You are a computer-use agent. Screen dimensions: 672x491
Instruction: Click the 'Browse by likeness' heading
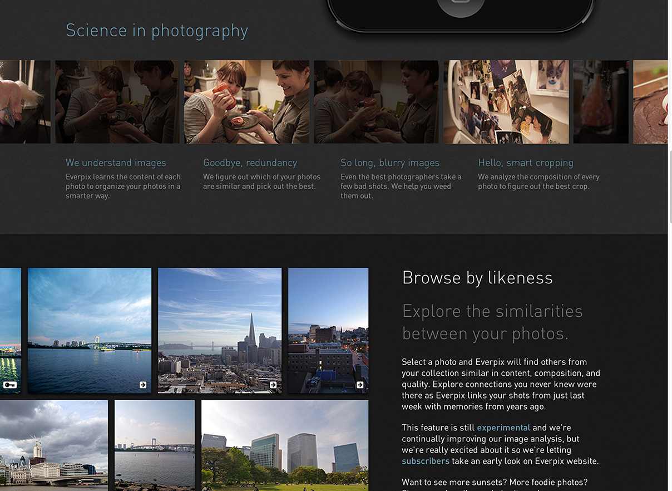coord(477,277)
